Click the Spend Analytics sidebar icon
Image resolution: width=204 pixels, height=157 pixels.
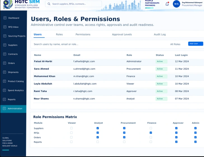pyautogui.click(x=4, y=90)
